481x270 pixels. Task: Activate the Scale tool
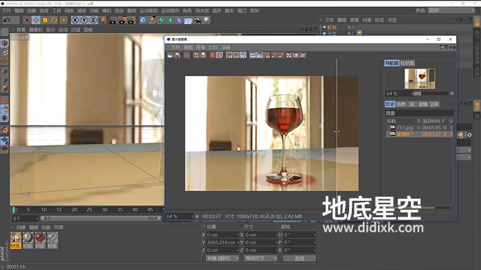coord(45,20)
